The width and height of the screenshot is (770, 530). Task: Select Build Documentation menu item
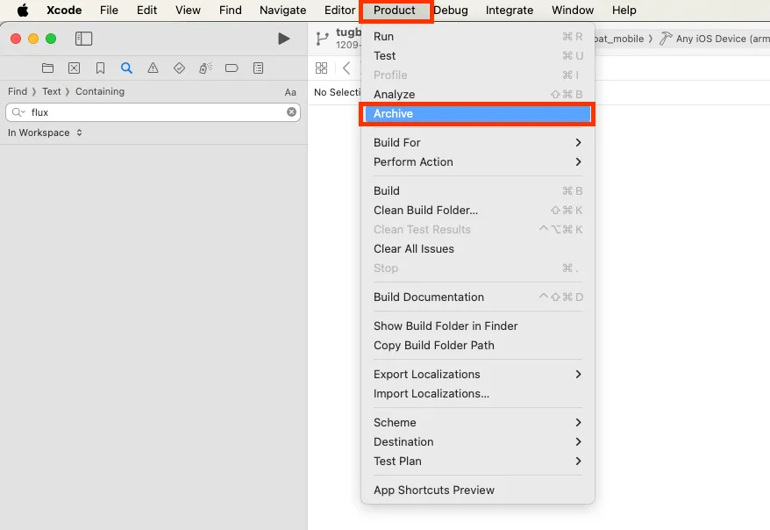478,297
